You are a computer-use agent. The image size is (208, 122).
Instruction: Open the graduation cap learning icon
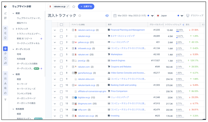pyautogui.click(x=107, y=16)
